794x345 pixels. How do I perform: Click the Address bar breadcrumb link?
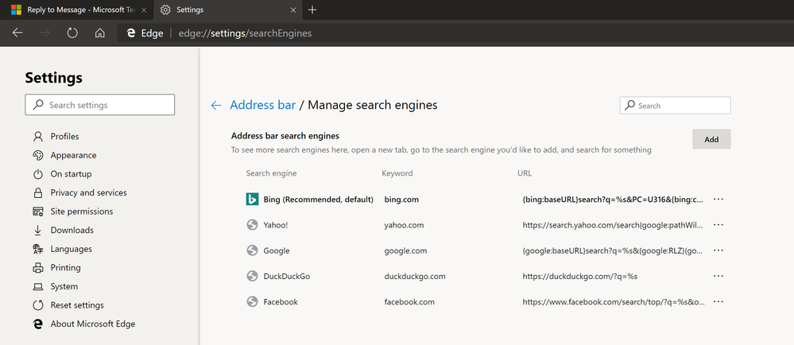[262, 105]
